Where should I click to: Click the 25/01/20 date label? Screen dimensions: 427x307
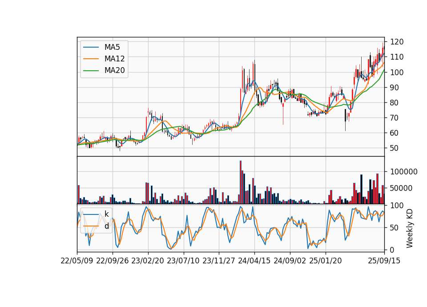[x=326, y=261]
